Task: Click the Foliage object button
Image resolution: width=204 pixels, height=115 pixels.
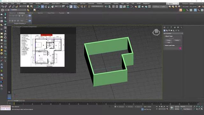Action: pyautogui.click(x=169, y=40)
